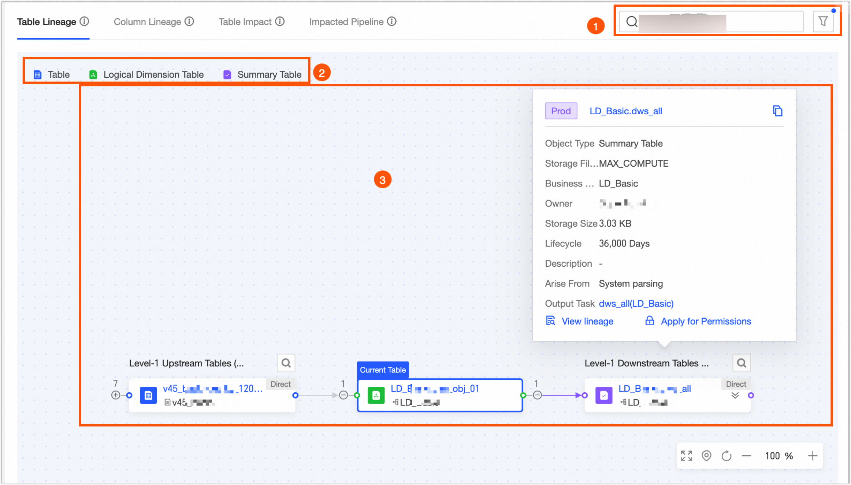Zoom in with the plus button
The width and height of the screenshot is (851, 485).
coord(813,456)
